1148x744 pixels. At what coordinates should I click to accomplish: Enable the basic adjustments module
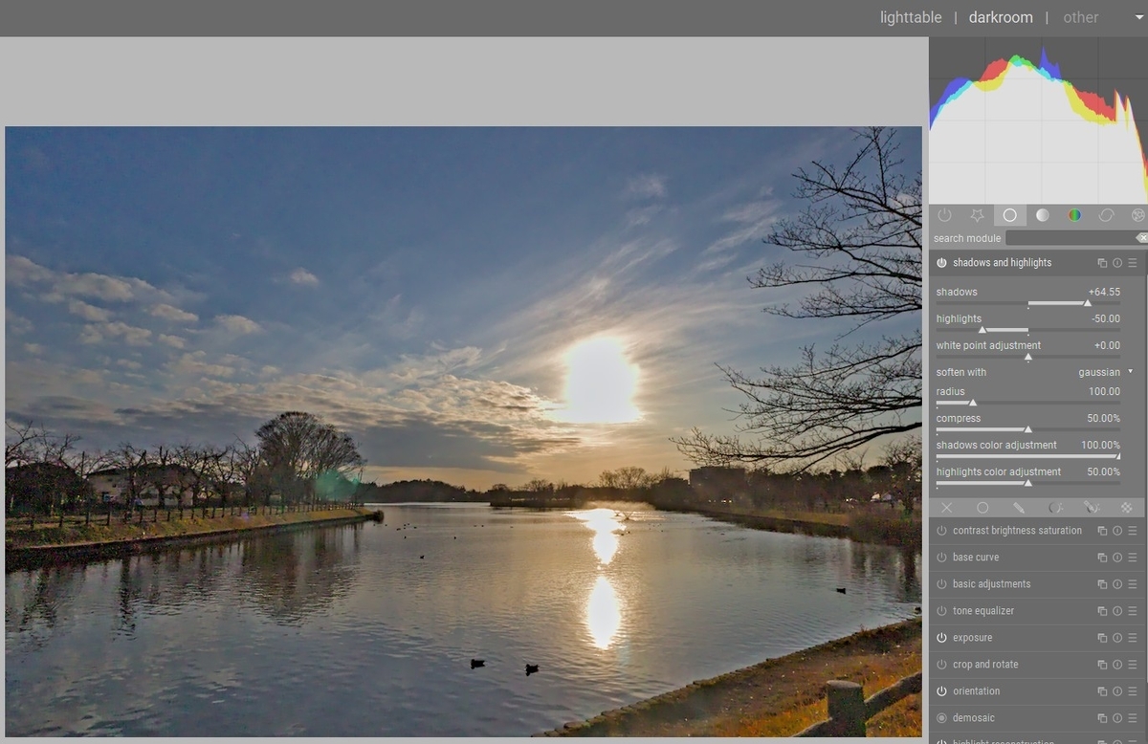[941, 584]
